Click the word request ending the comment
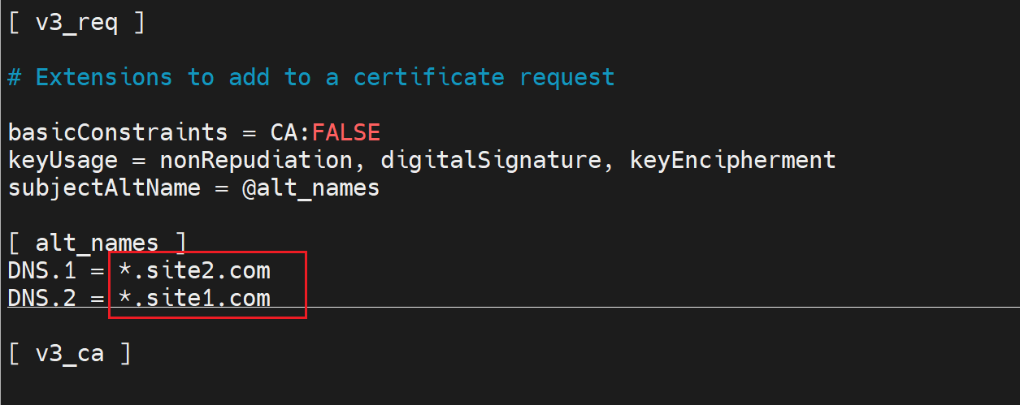This screenshot has width=1020, height=405. (567, 77)
